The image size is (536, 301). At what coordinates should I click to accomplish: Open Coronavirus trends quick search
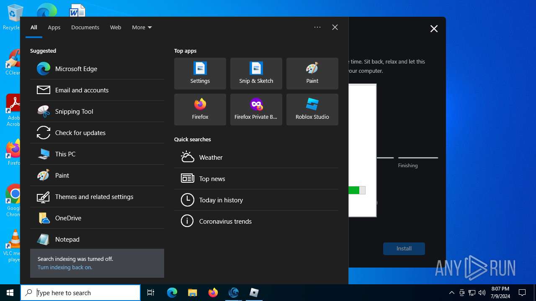point(256,221)
